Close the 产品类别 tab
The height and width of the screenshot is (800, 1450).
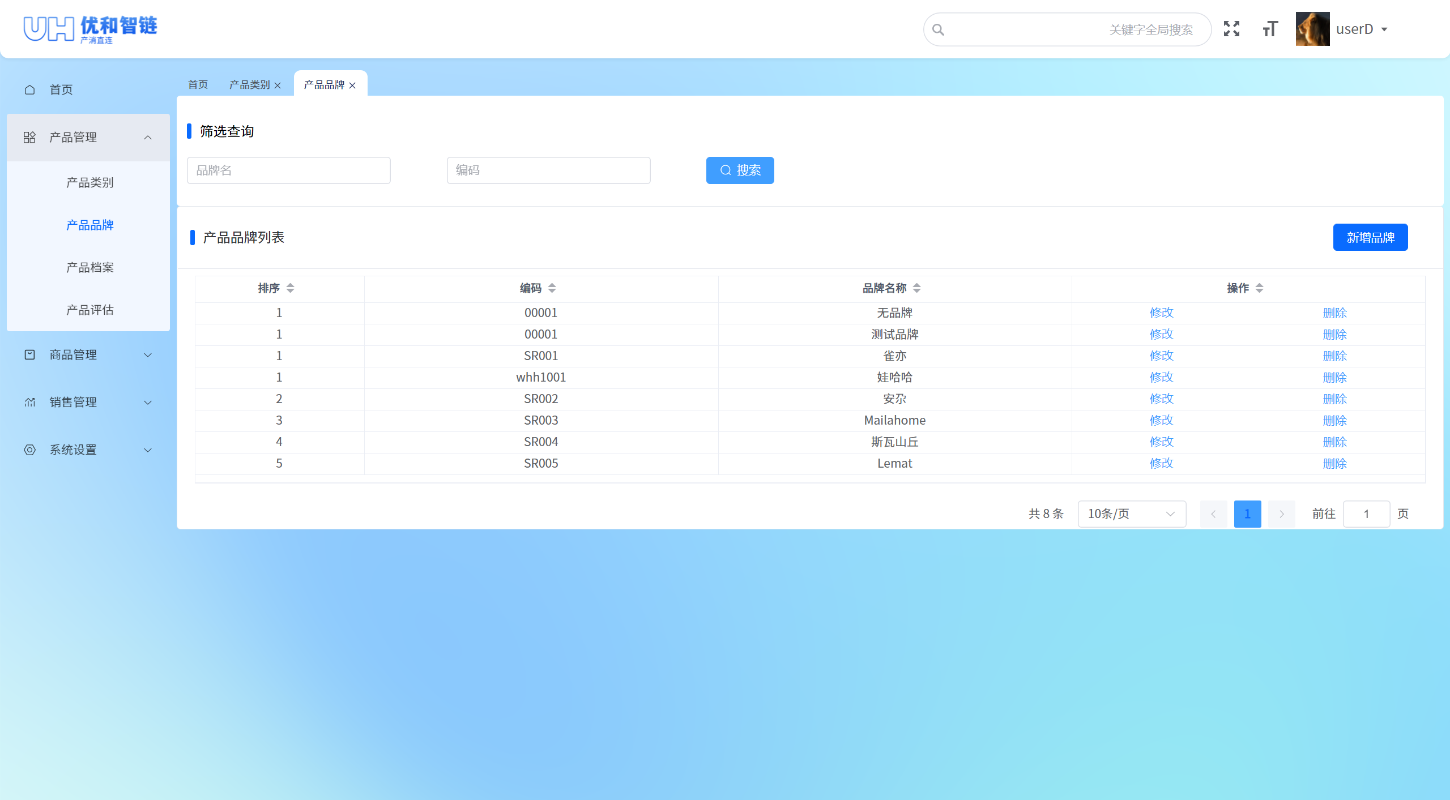pyautogui.click(x=278, y=85)
